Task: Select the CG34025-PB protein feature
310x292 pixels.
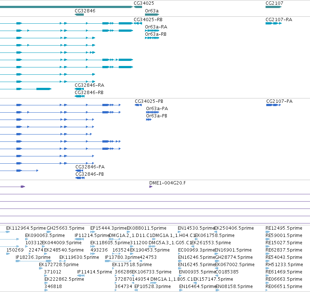Action: click(138, 105)
